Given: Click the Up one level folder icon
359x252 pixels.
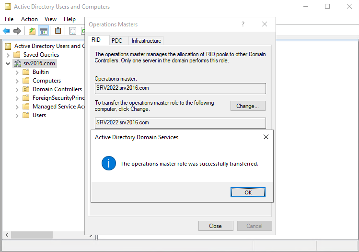Looking at the screenshot, I should (x=32, y=31).
